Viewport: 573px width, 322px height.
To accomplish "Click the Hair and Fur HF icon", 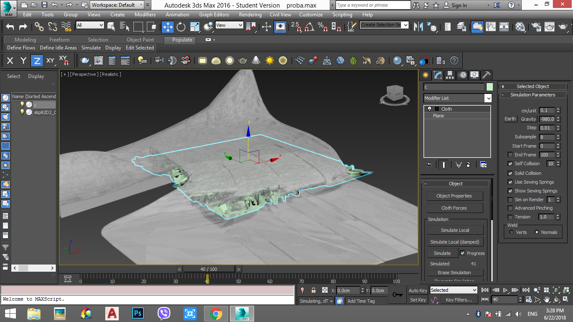I will [x=367, y=61].
